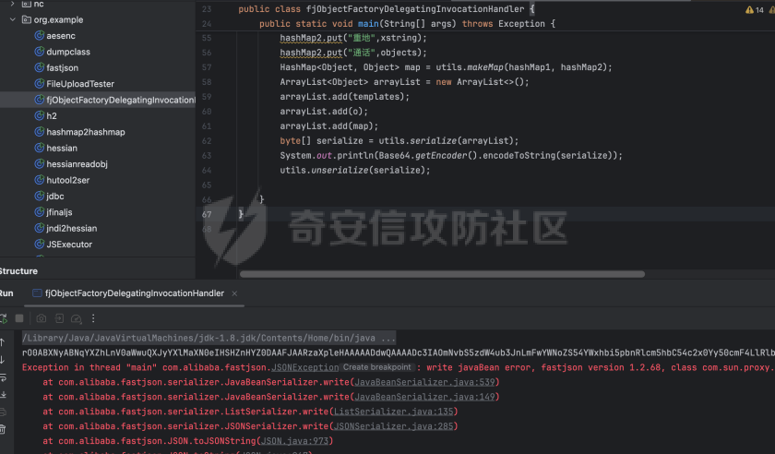
Task: Click the main method name on line 24
Action: (368, 24)
